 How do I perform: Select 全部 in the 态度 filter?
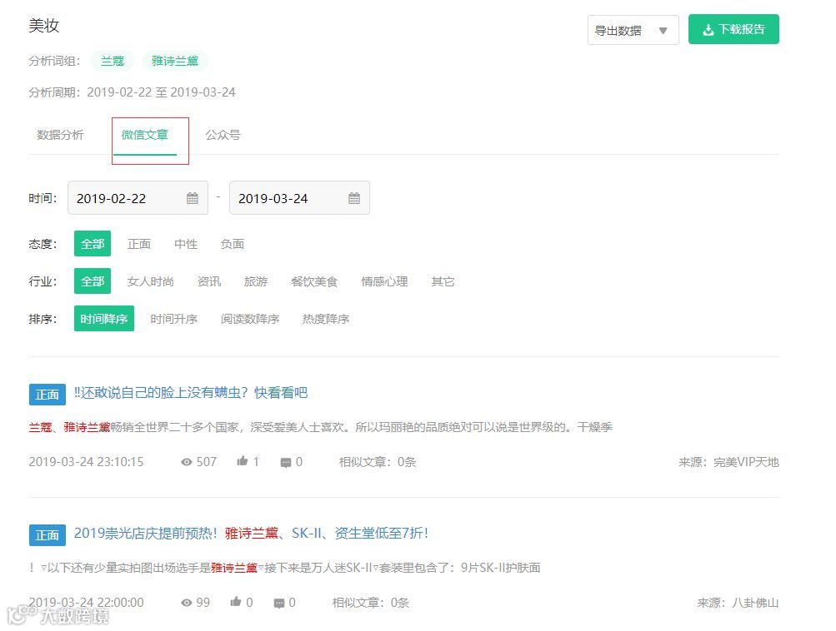(93, 244)
